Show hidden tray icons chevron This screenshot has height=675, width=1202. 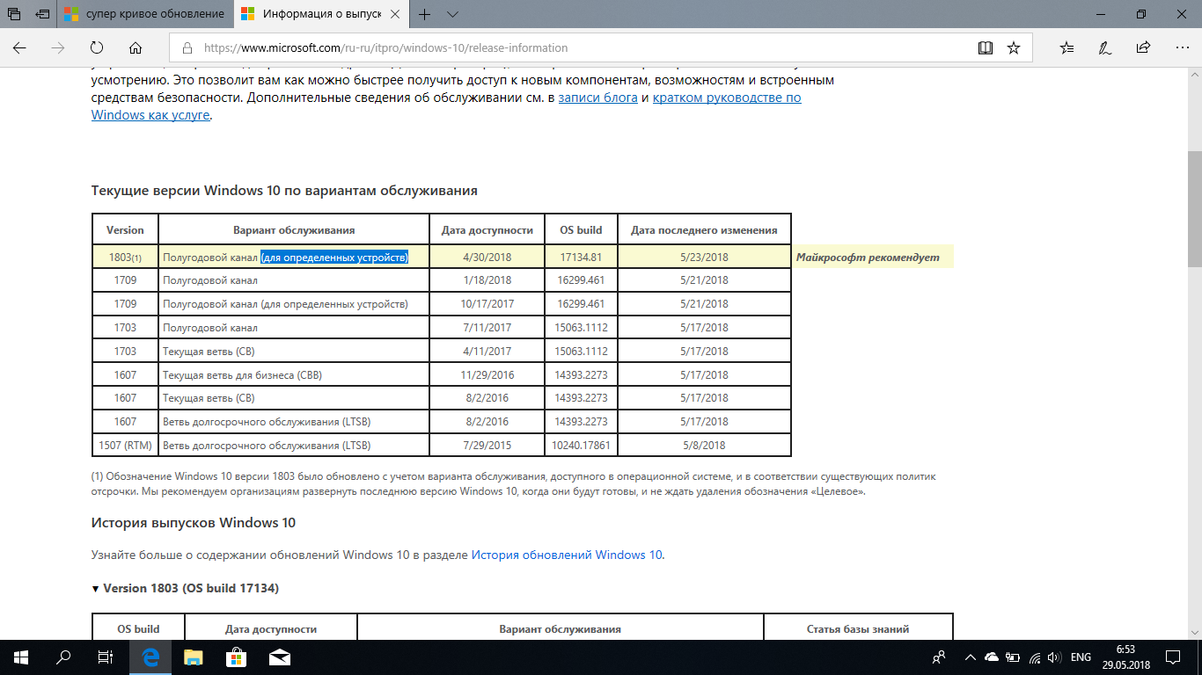(971, 657)
